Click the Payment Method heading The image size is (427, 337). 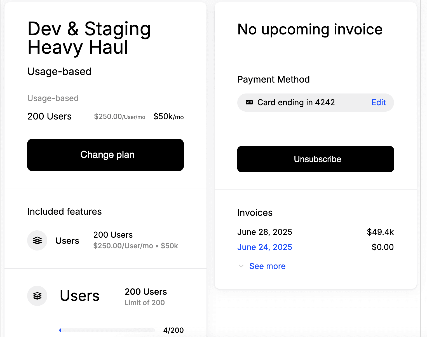click(x=273, y=79)
